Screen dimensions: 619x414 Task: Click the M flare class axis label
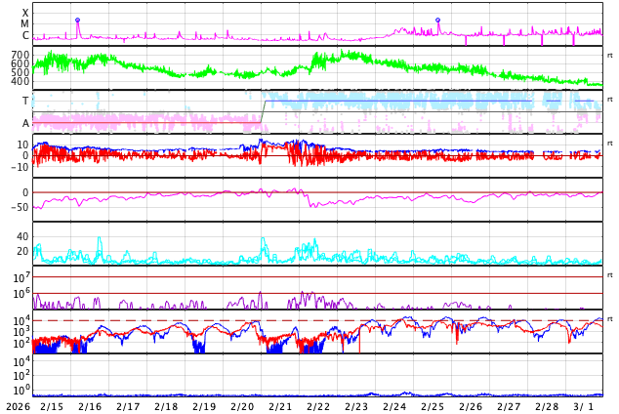coord(25,24)
